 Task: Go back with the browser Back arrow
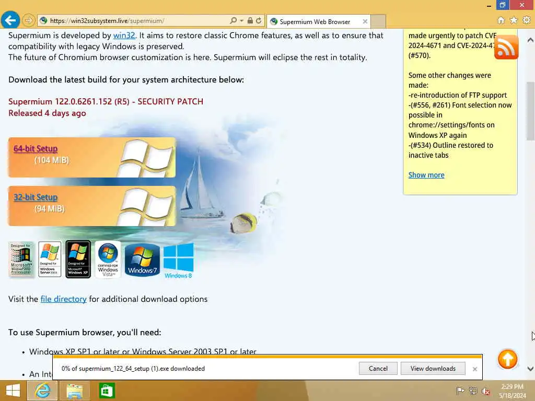coord(10,20)
